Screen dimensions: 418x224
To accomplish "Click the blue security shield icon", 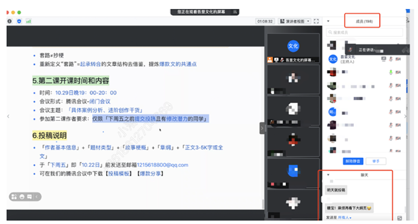I will (x=19, y=21).
